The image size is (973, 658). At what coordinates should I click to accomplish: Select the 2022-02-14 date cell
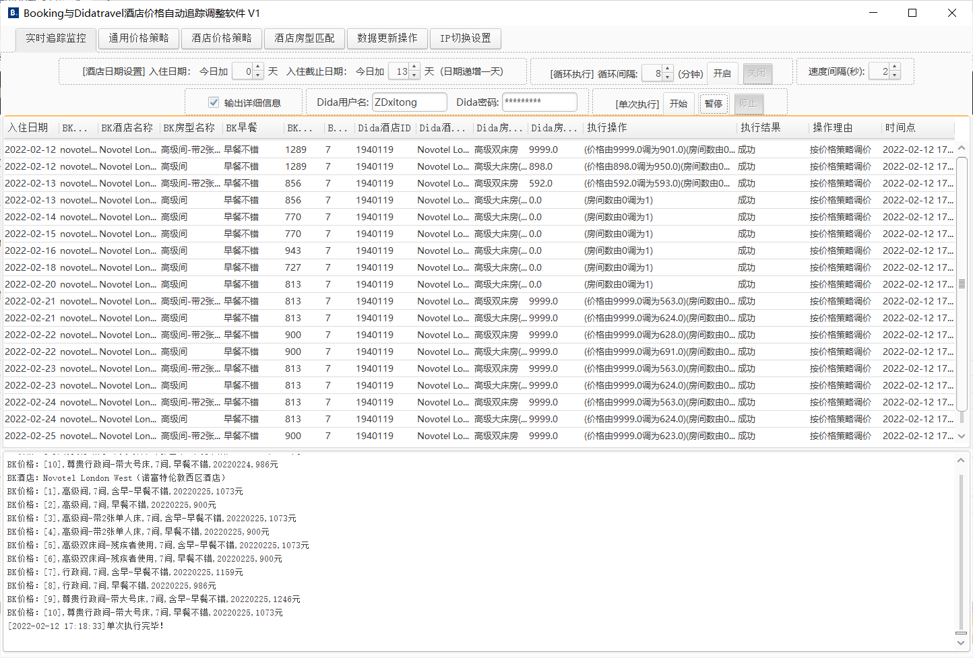[x=30, y=217]
